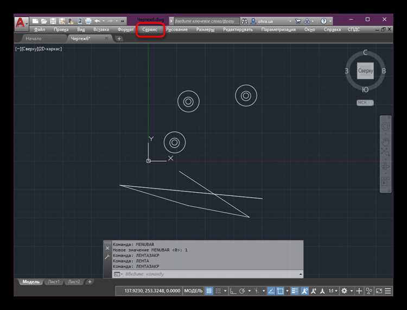Toggle the grid display in status bar
Image resolution: width=407 pixels, height=310 pixels.
(209, 291)
